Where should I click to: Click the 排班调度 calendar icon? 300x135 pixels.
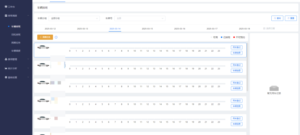point(6,16)
